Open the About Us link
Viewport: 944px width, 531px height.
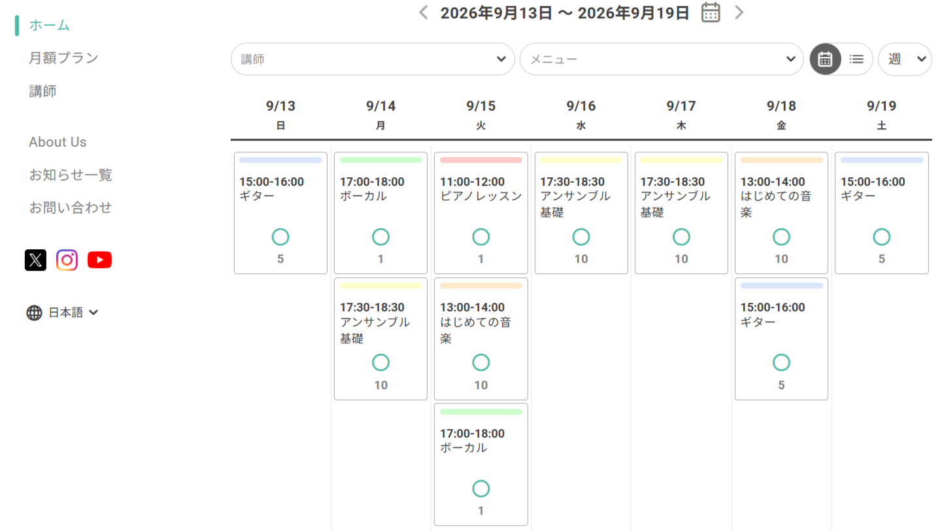pos(58,142)
